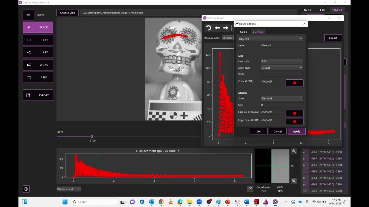
Task: Close the Figure options dialog
Action: coord(304,24)
